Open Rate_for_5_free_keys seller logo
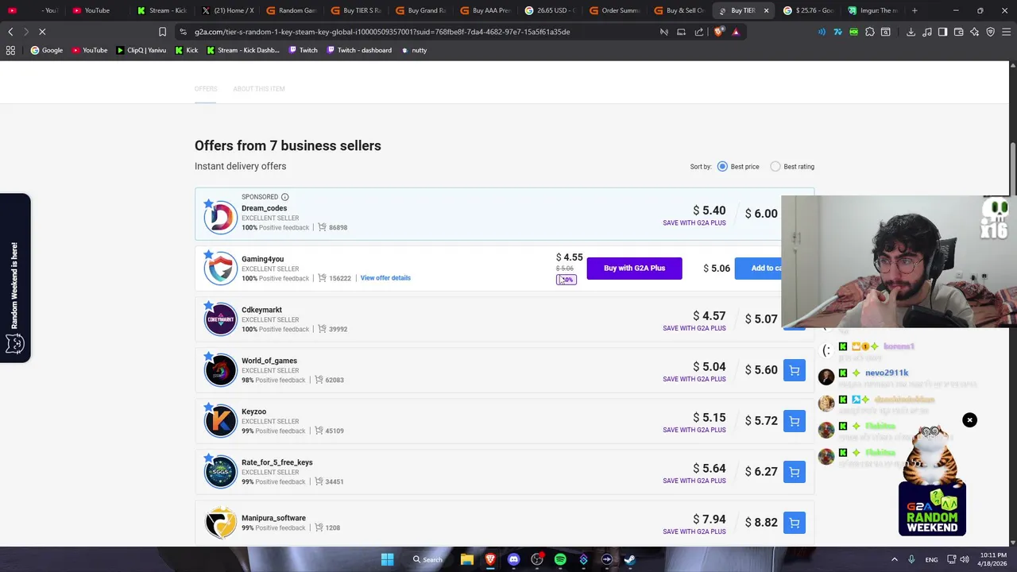 point(220,472)
